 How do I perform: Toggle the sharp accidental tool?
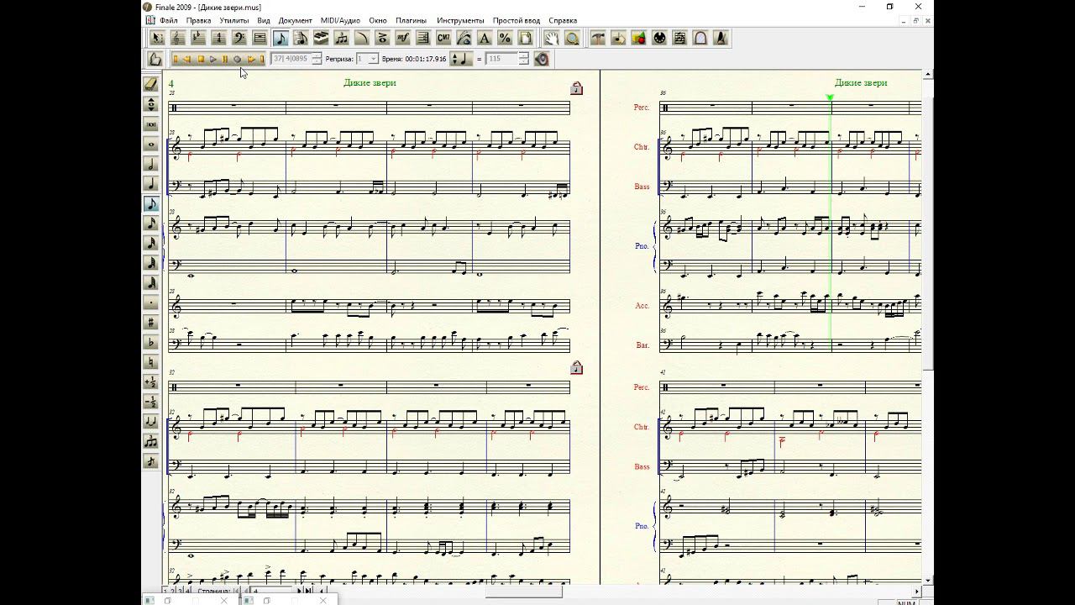coord(151,323)
